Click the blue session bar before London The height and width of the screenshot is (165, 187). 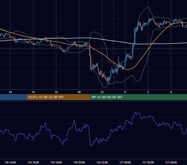[x=13, y=97]
